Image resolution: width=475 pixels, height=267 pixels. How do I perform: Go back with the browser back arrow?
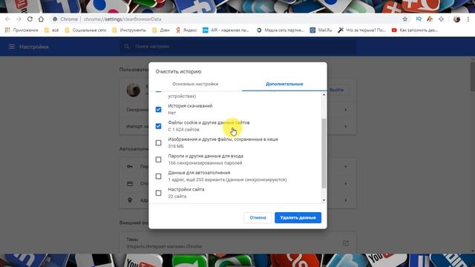click(x=7, y=19)
